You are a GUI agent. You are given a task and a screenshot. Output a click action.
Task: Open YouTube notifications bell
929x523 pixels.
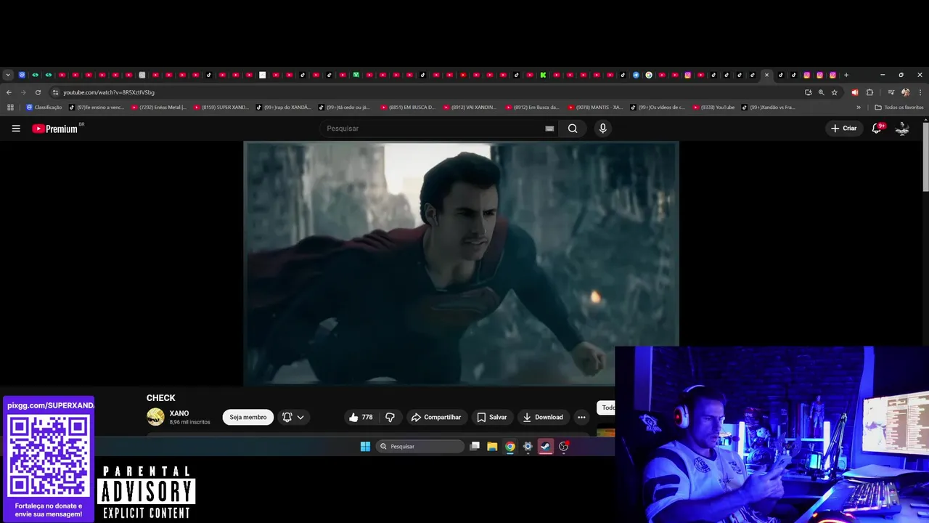pos(877,129)
